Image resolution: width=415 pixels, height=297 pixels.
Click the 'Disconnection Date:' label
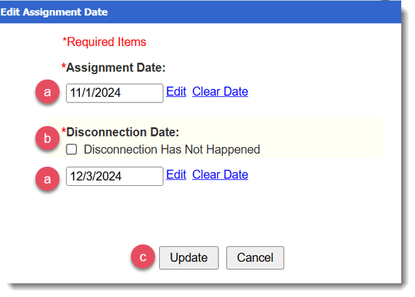(x=122, y=132)
